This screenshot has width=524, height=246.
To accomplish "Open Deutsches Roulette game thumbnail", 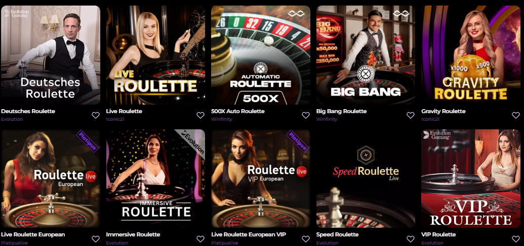I will point(51,55).
